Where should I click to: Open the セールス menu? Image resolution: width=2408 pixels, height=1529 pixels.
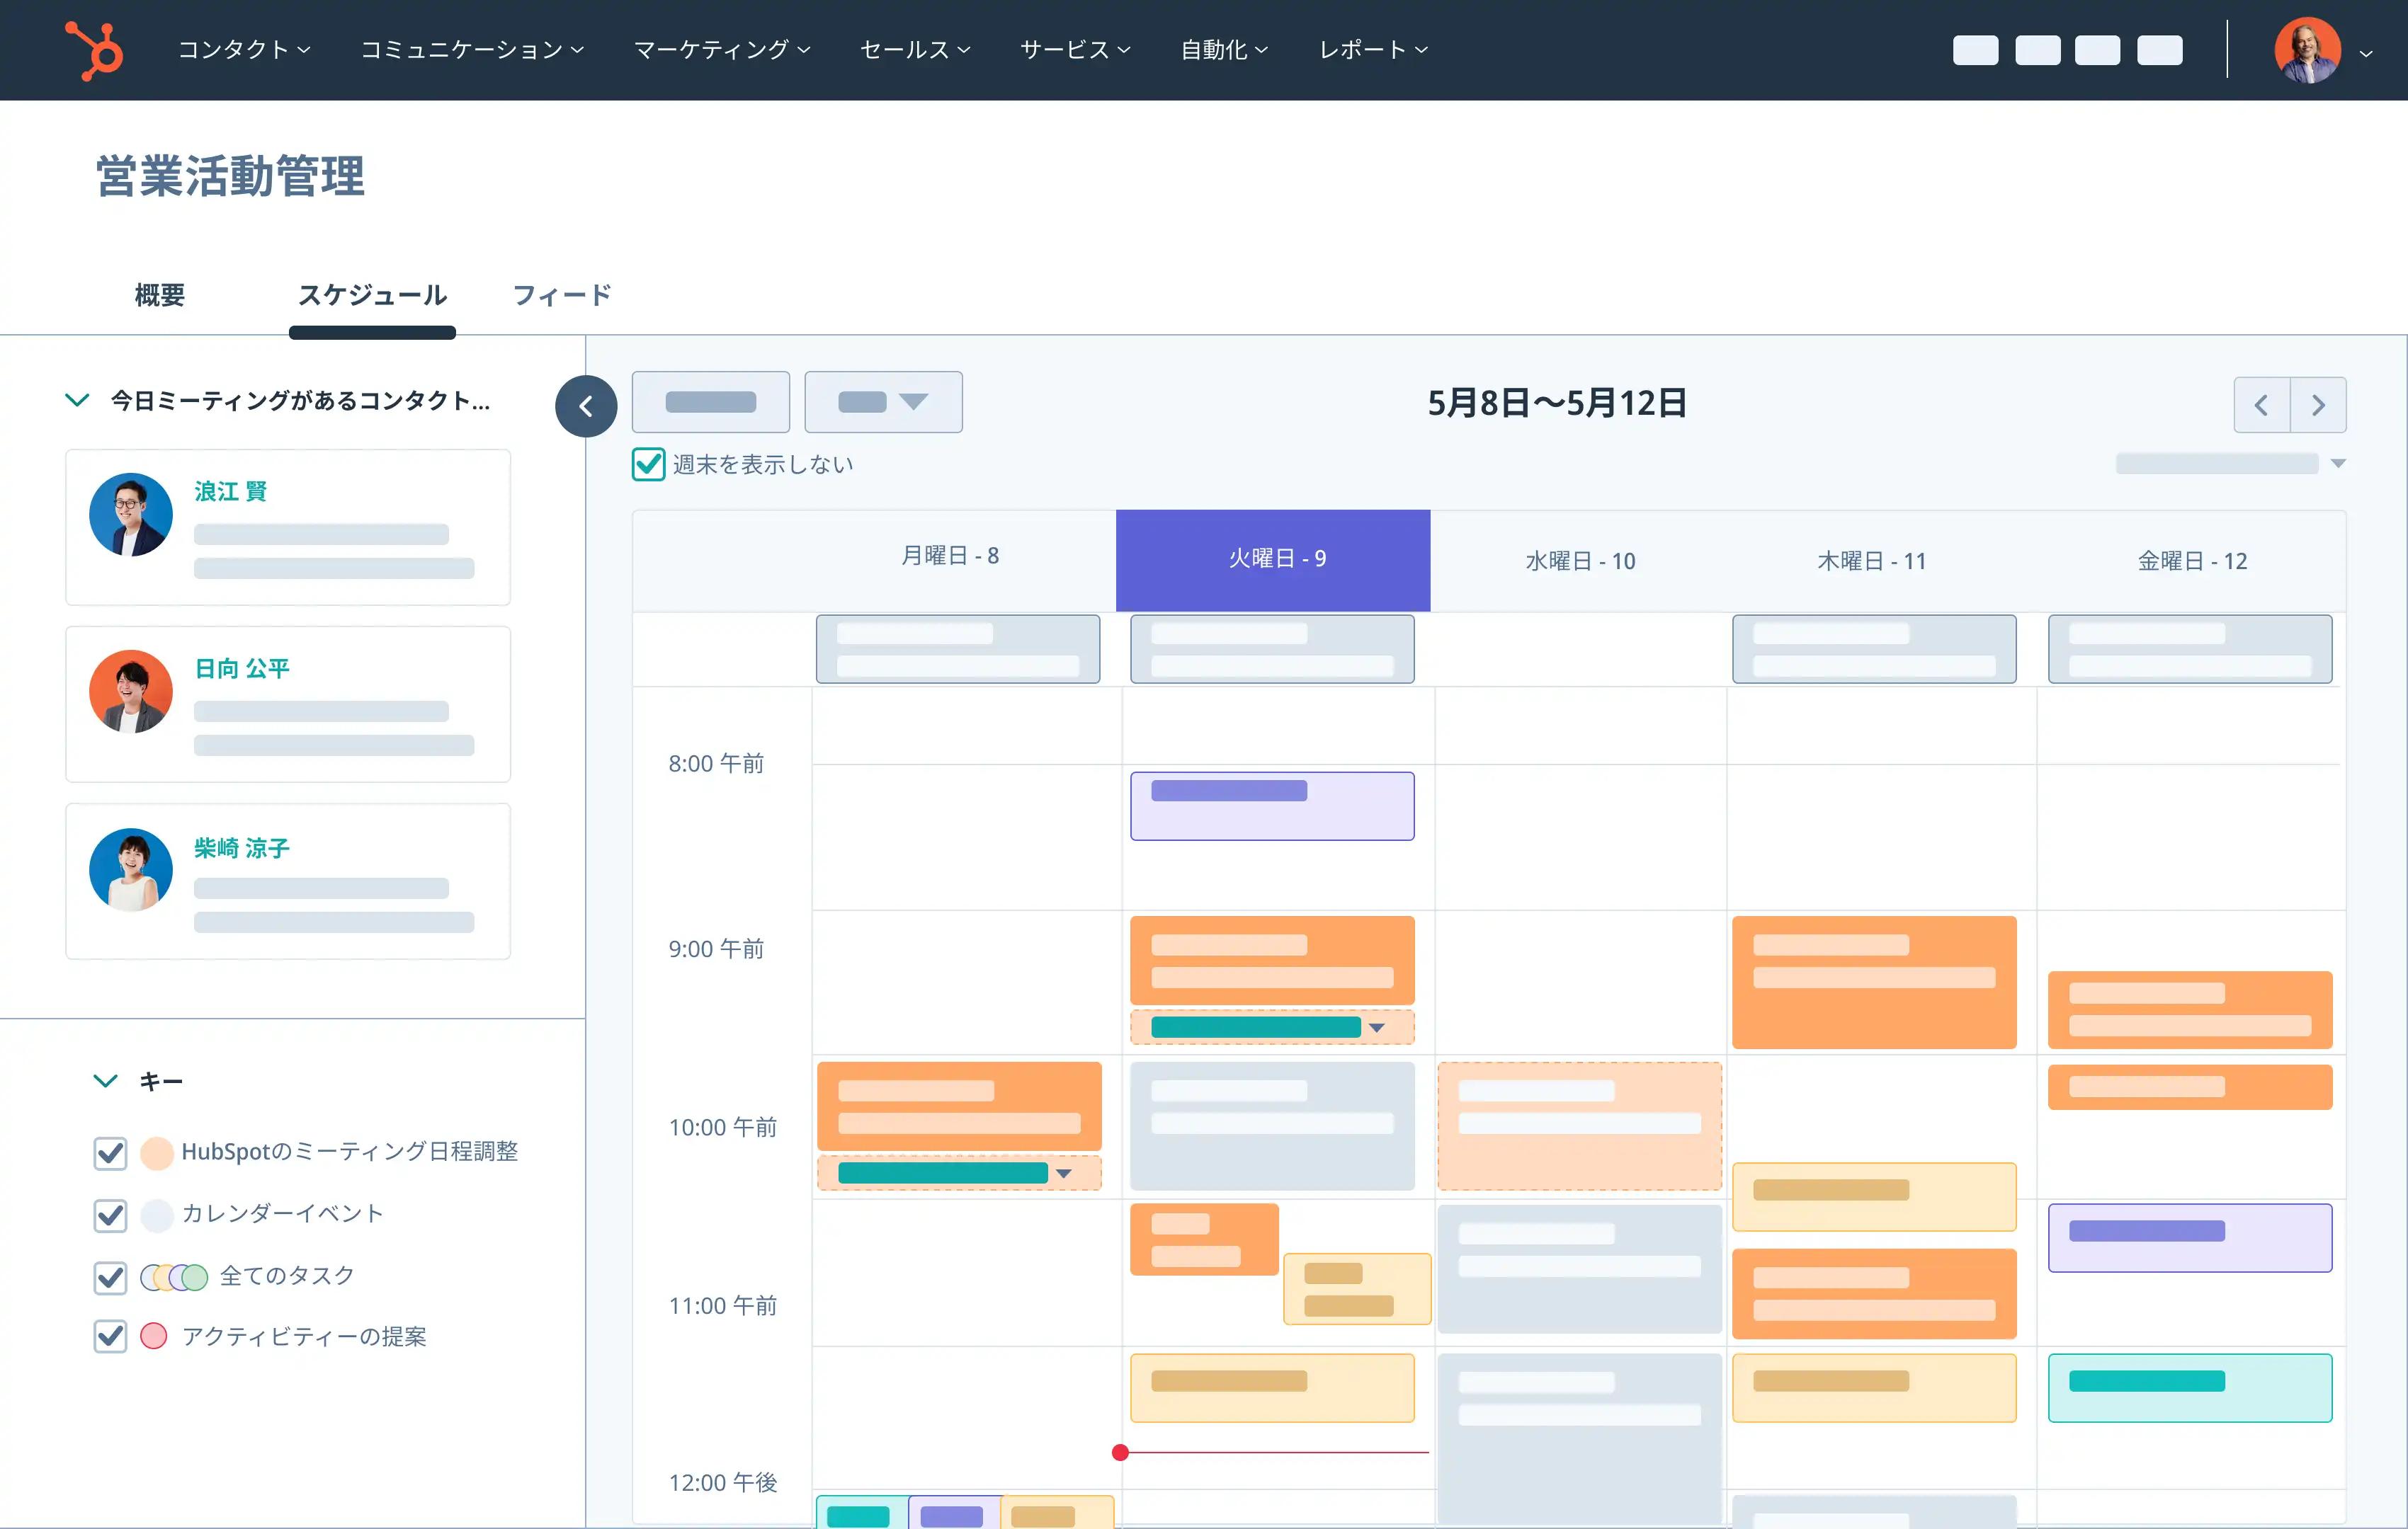point(915,49)
